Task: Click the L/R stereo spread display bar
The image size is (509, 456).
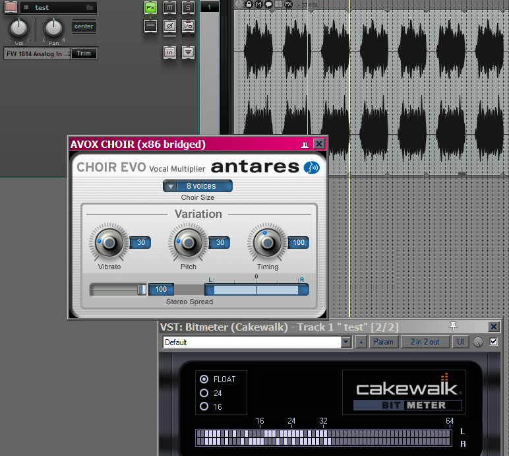Action: [256, 290]
